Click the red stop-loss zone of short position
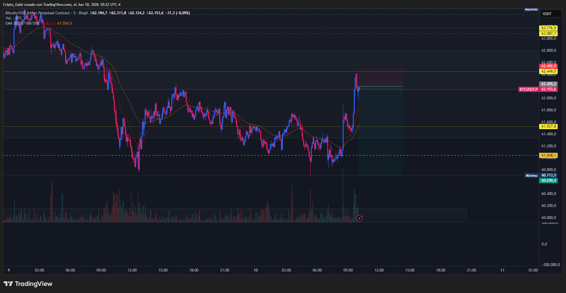Image resolution: width=566 pixels, height=293 pixels. [x=381, y=79]
